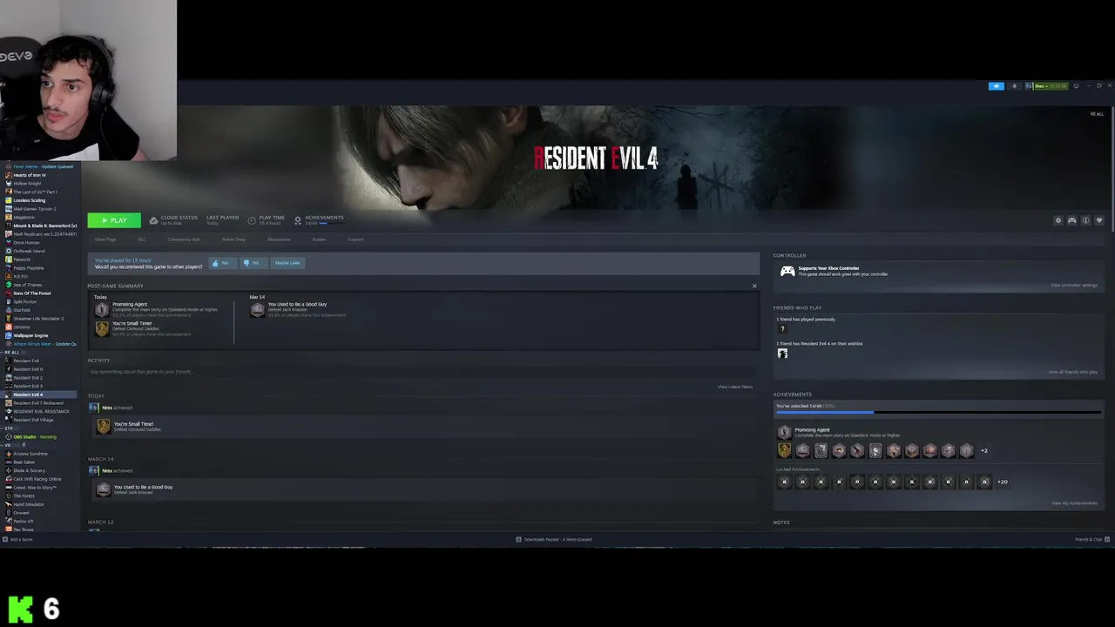This screenshot has height=627, width=1115.
Task: Click the unknown friend question mark avatar
Action: pyautogui.click(x=782, y=329)
